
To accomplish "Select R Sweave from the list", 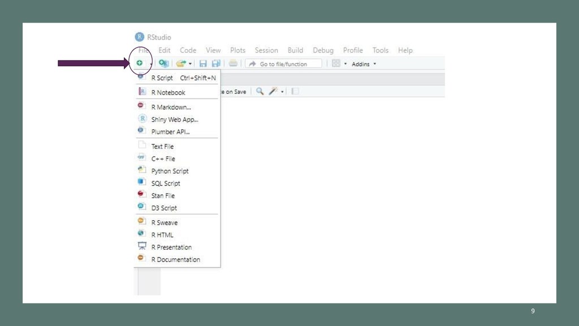I will coord(178,222).
